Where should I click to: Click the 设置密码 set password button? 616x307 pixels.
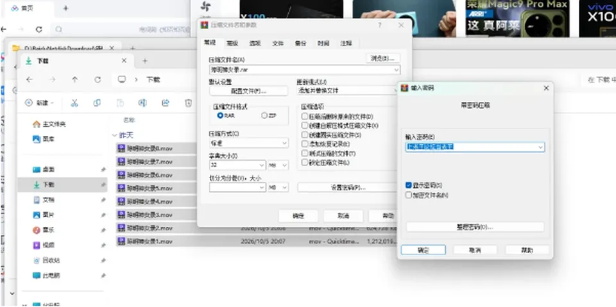coord(346,187)
